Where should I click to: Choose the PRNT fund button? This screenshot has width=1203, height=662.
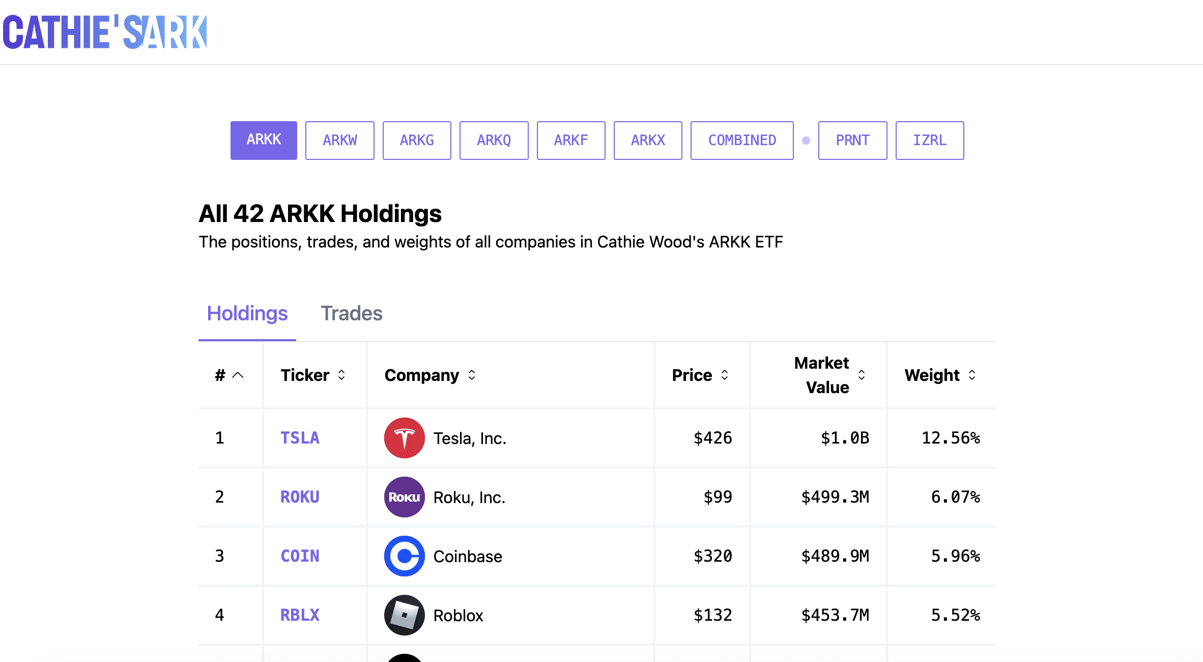click(852, 141)
